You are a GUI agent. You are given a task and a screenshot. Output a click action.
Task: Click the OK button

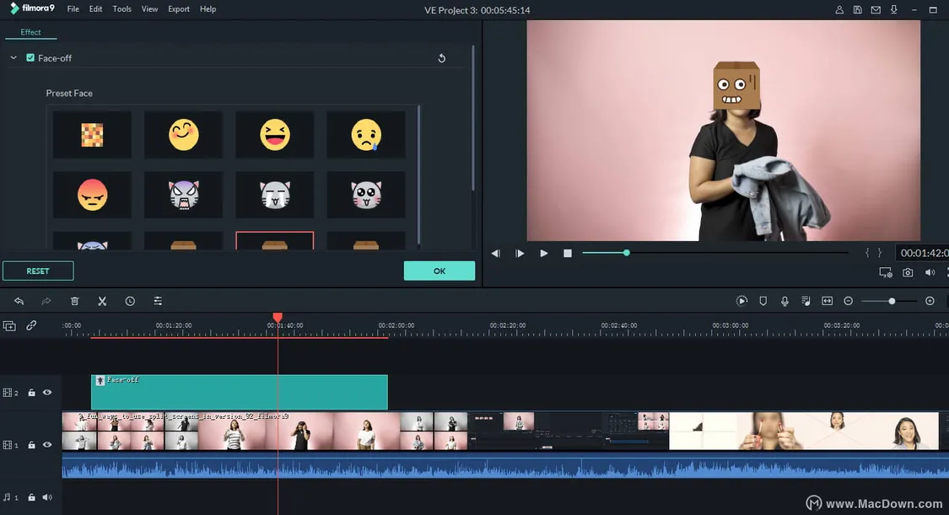[439, 271]
